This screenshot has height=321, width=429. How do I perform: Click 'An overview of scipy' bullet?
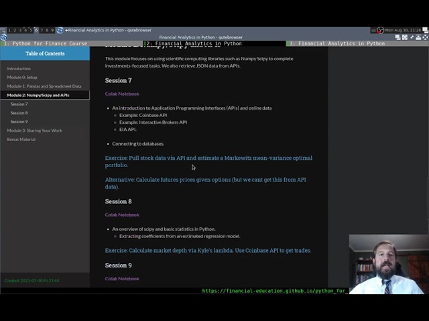click(164, 229)
